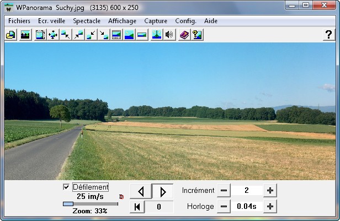340x221 pixels.
Task: Increase Incrément with the plus button
Action: (x=270, y=191)
